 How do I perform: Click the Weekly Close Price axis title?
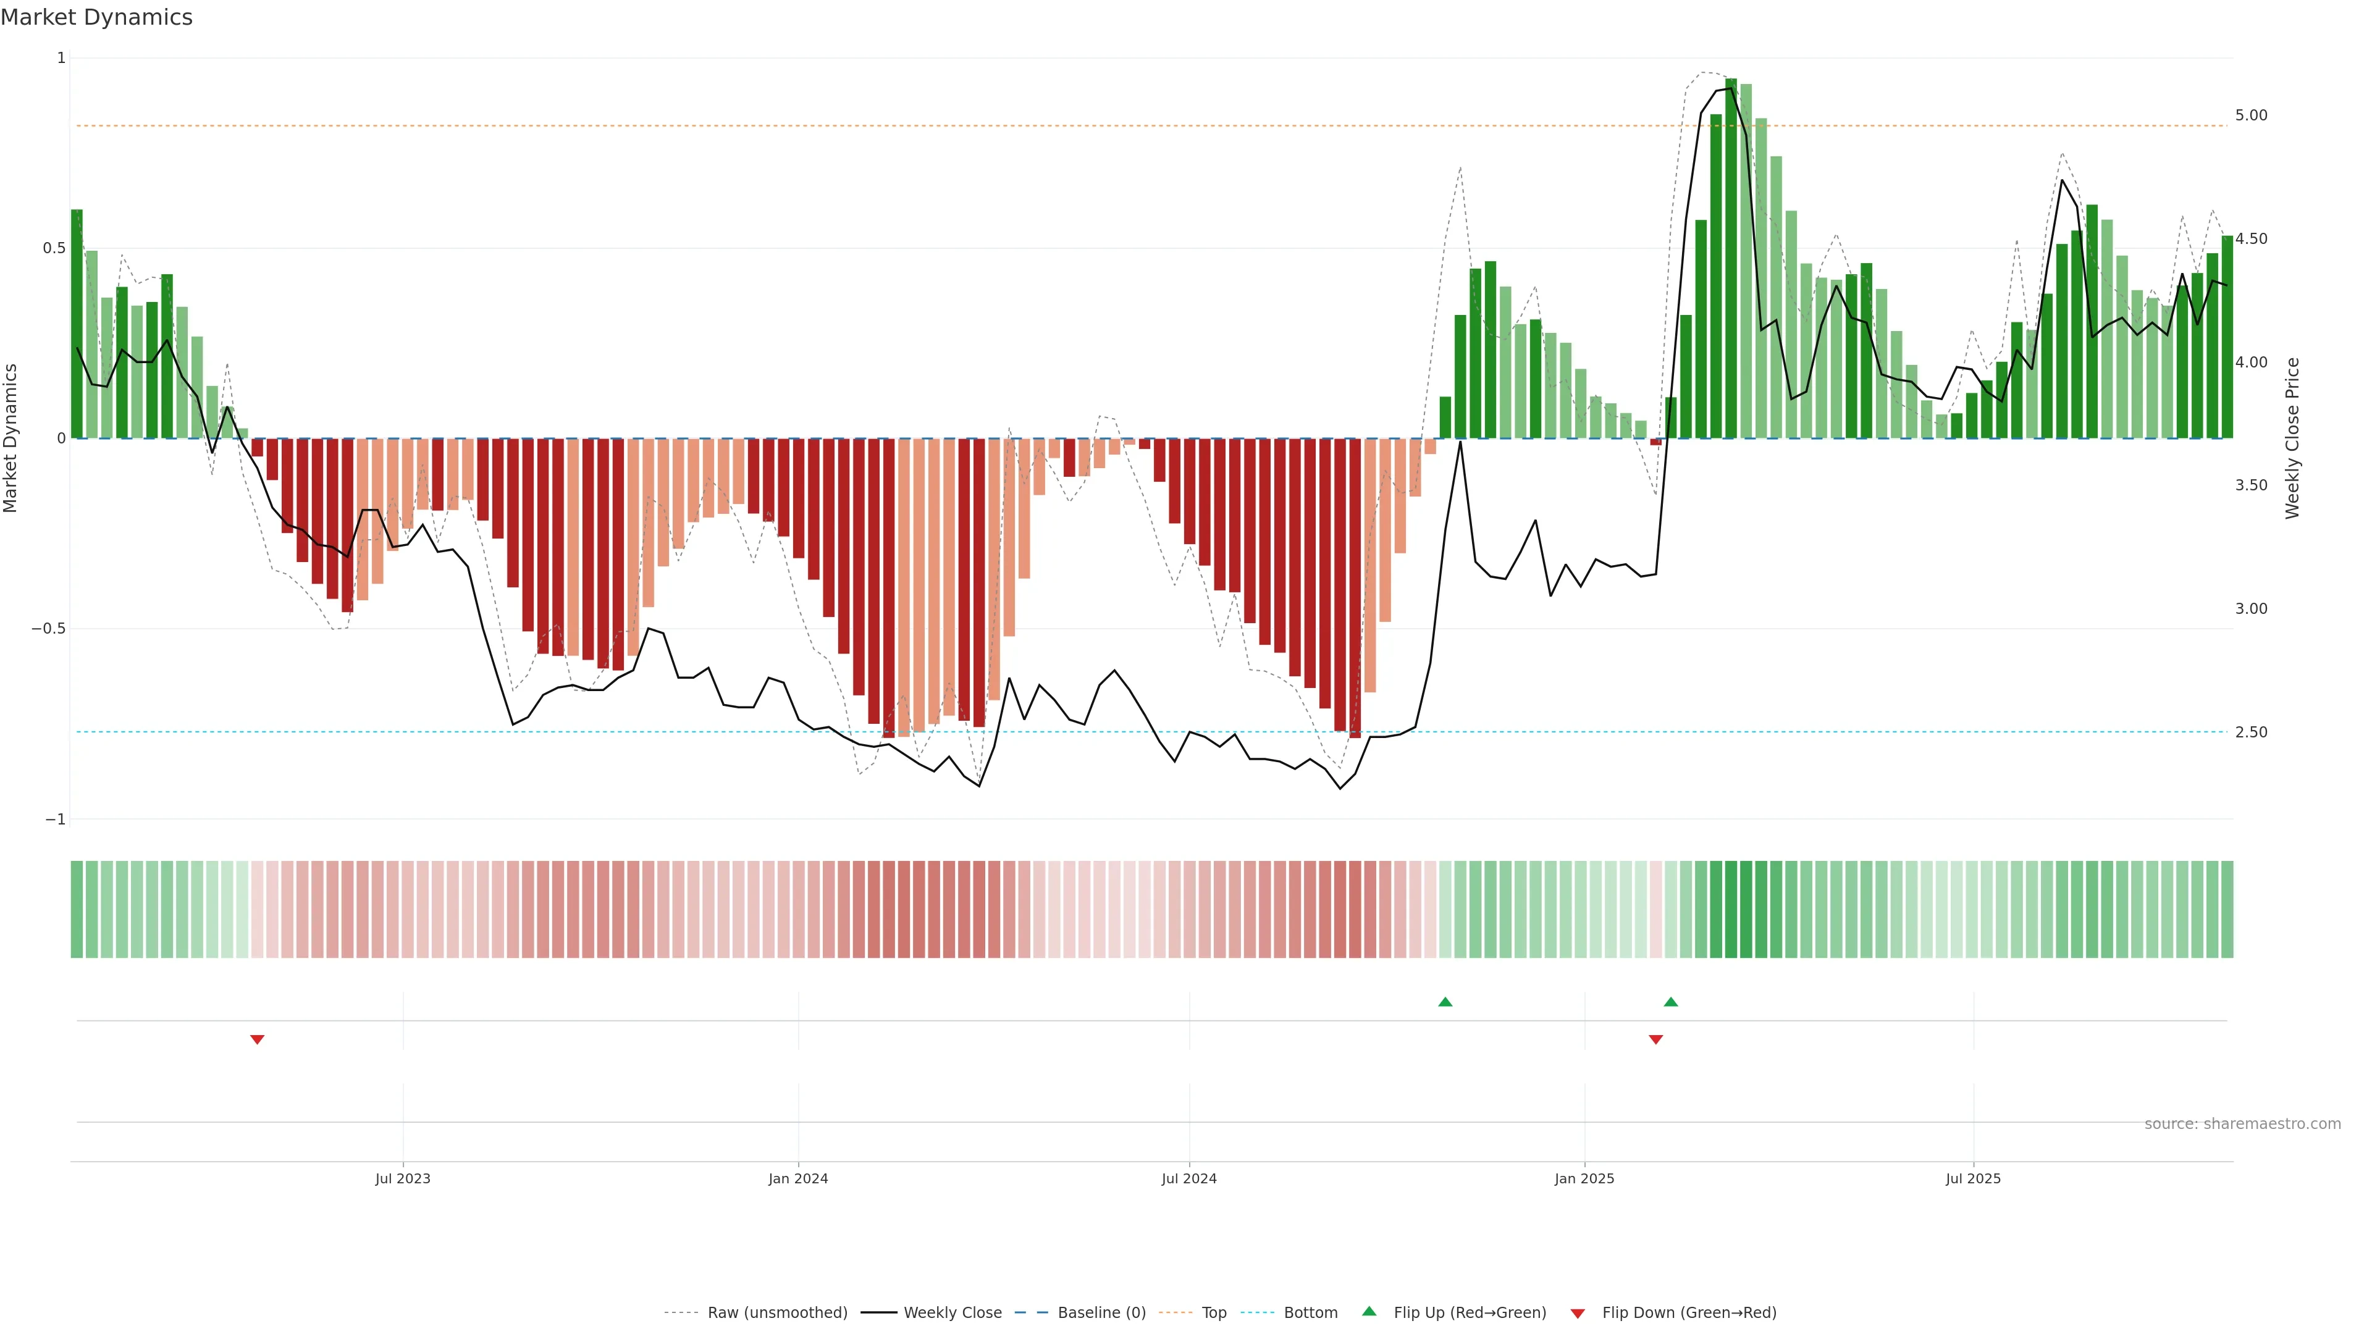[2292, 438]
